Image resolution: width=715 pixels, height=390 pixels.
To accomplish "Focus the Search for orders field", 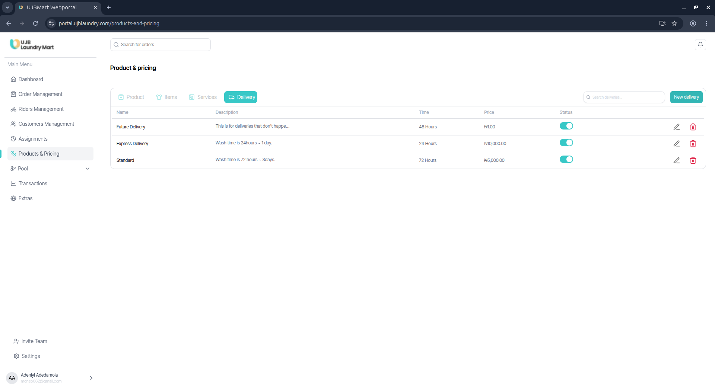I will tap(161, 45).
